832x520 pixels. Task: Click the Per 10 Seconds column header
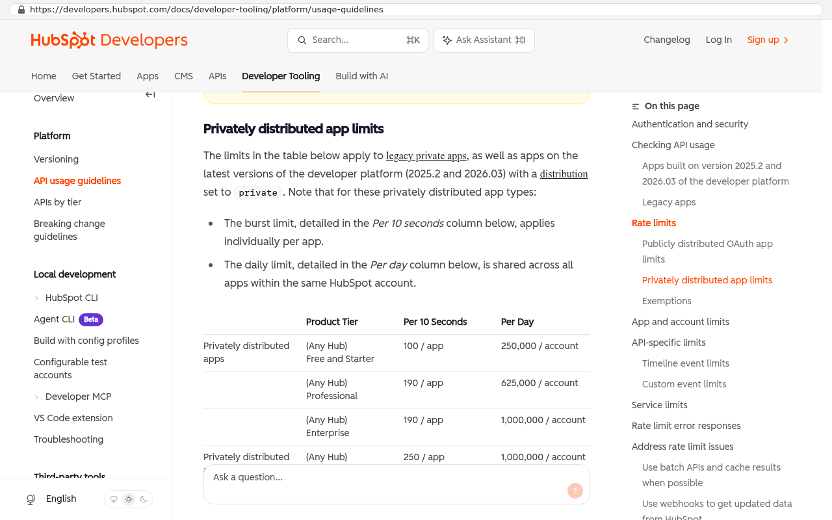pos(435,322)
